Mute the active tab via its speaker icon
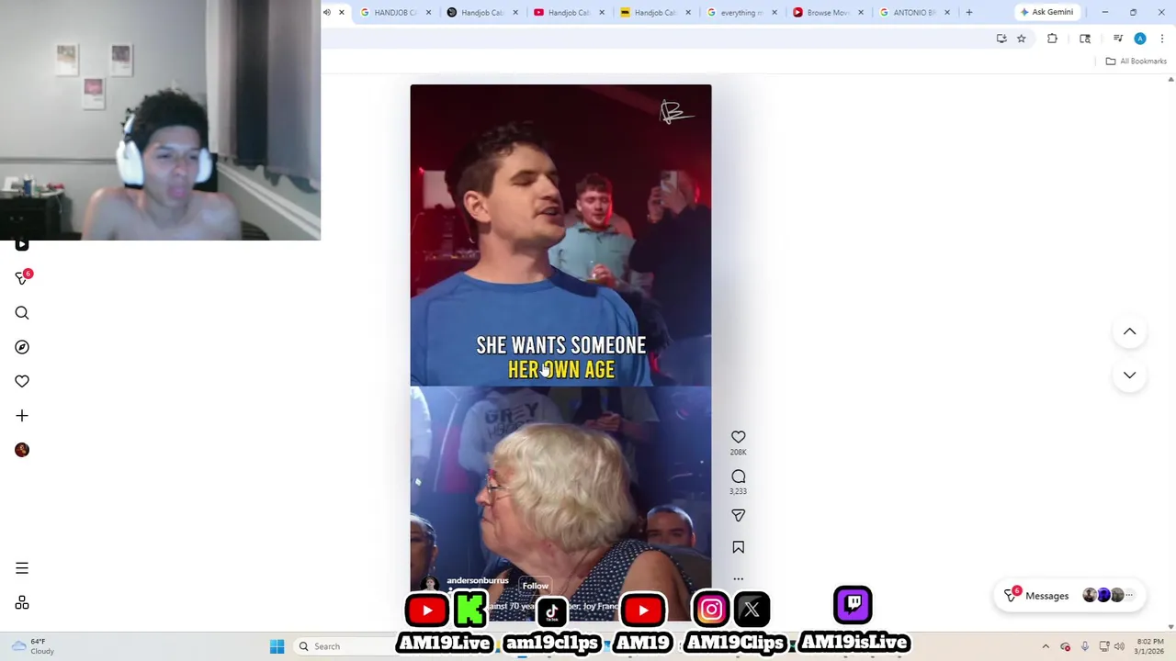Image resolution: width=1176 pixels, height=661 pixels. tap(326, 12)
